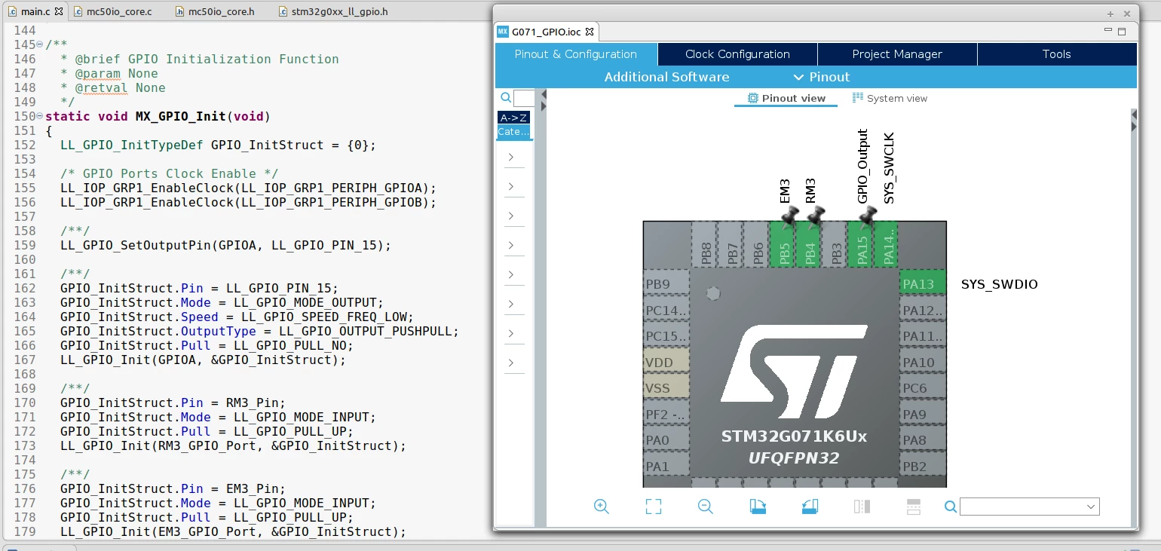Collapse the MX_GPIO_Init function at line 150
This screenshot has height=551, width=1161.
[39, 116]
